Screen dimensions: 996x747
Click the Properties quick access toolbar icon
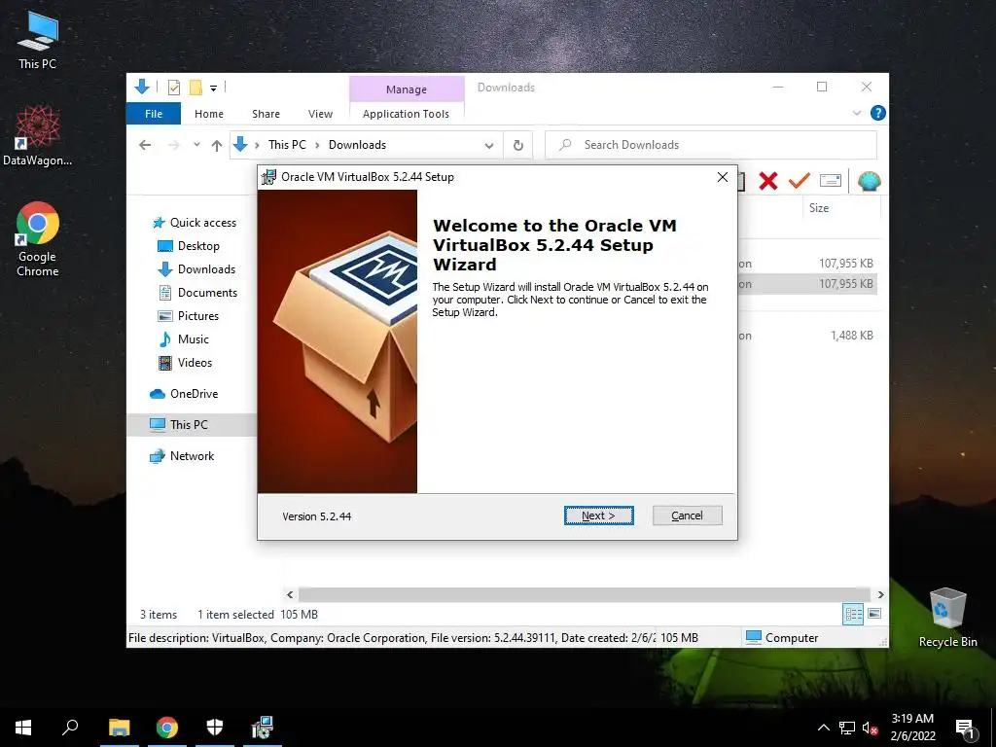click(x=173, y=88)
